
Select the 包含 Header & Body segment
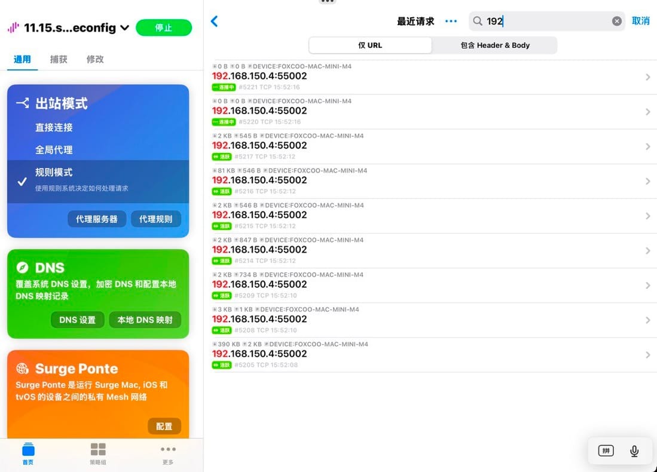(x=495, y=45)
